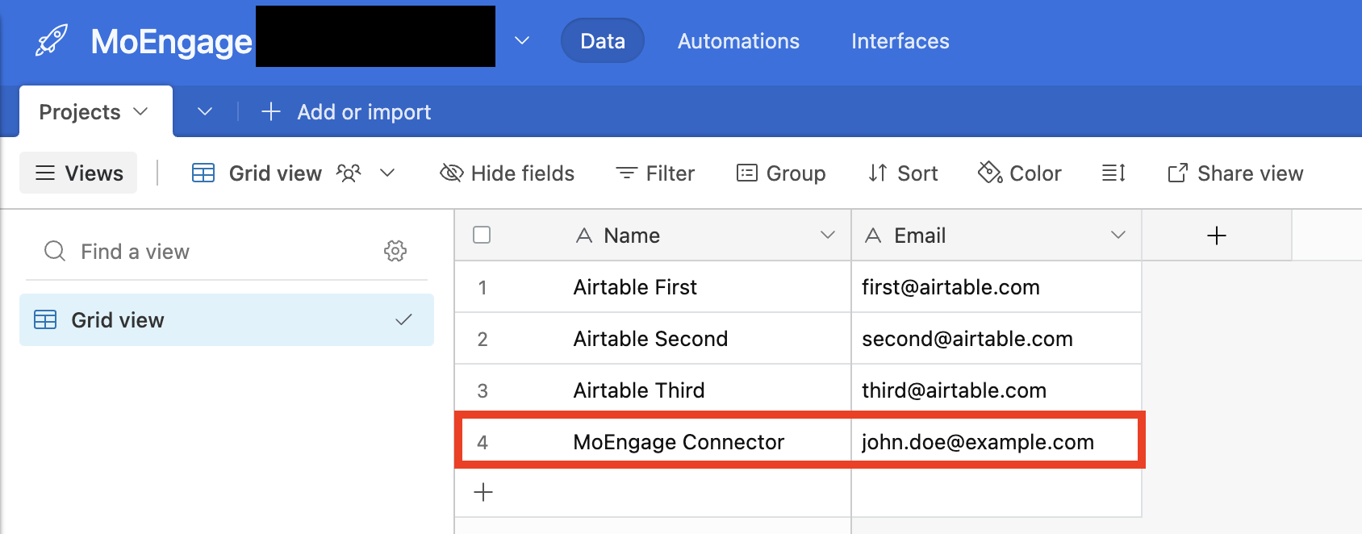Image resolution: width=1362 pixels, height=534 pixels.
Task: Click the MoEngage base title
Action: pyautogui.click(x=171, y=41)
